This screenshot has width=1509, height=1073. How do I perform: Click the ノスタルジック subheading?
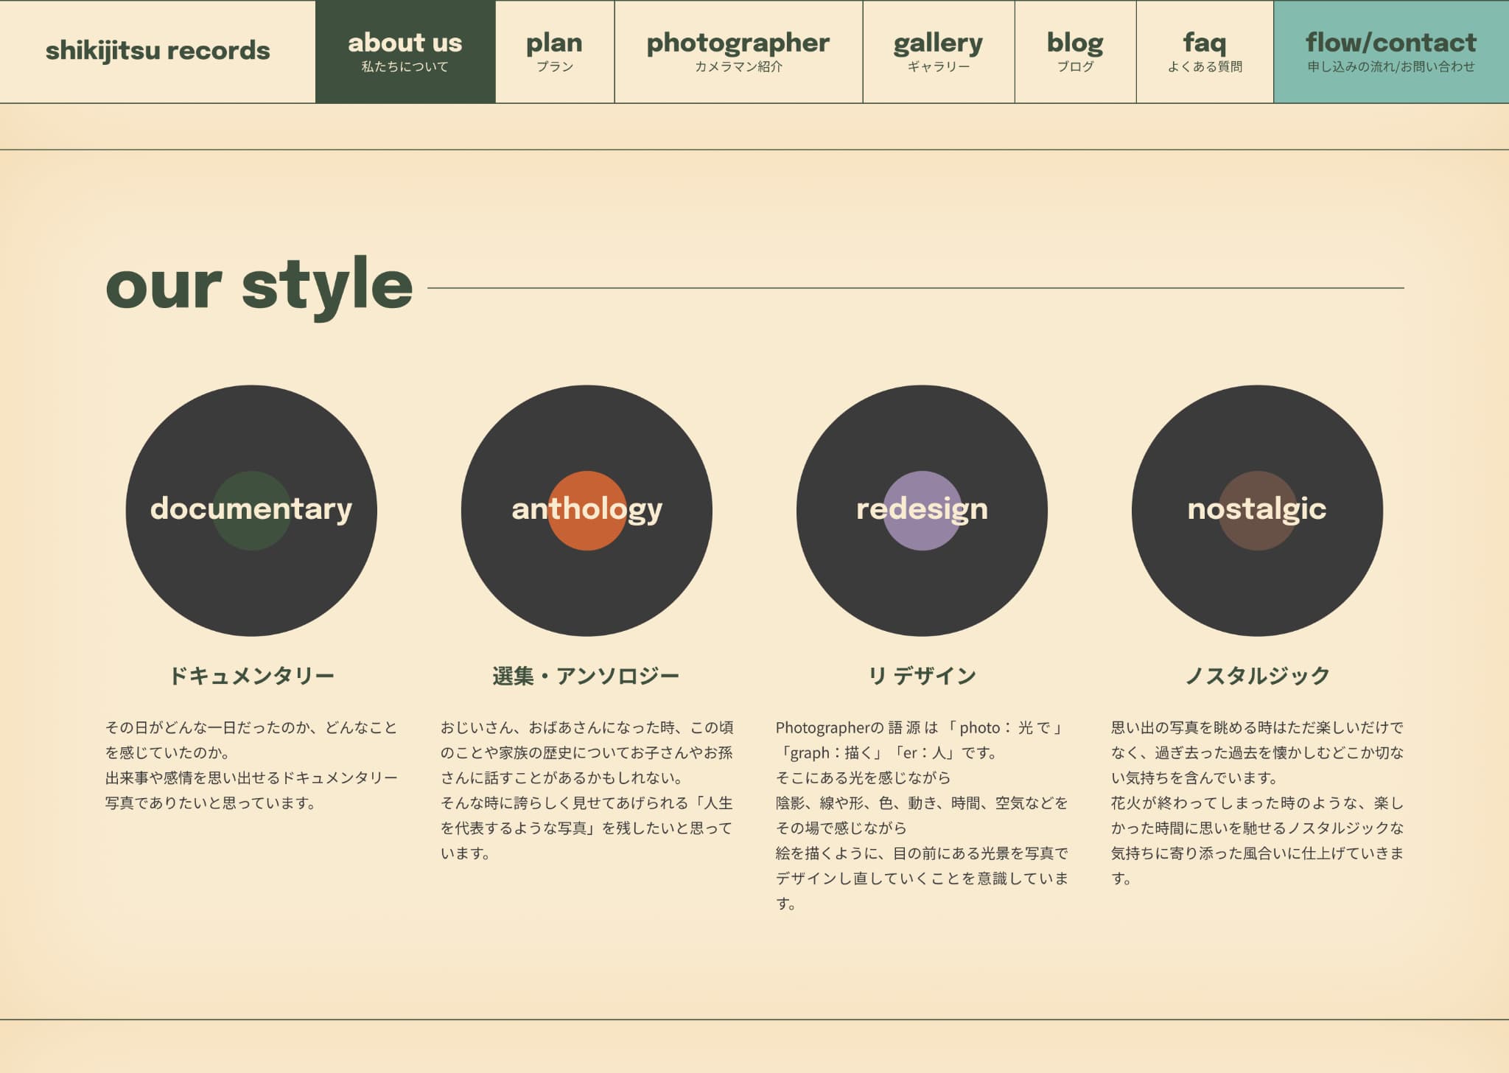click(x=1257, y=675)
